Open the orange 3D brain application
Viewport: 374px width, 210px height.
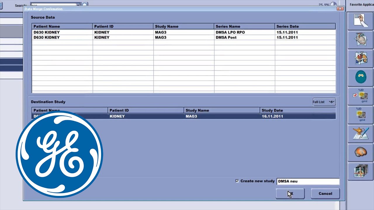(x=360, y=153)
